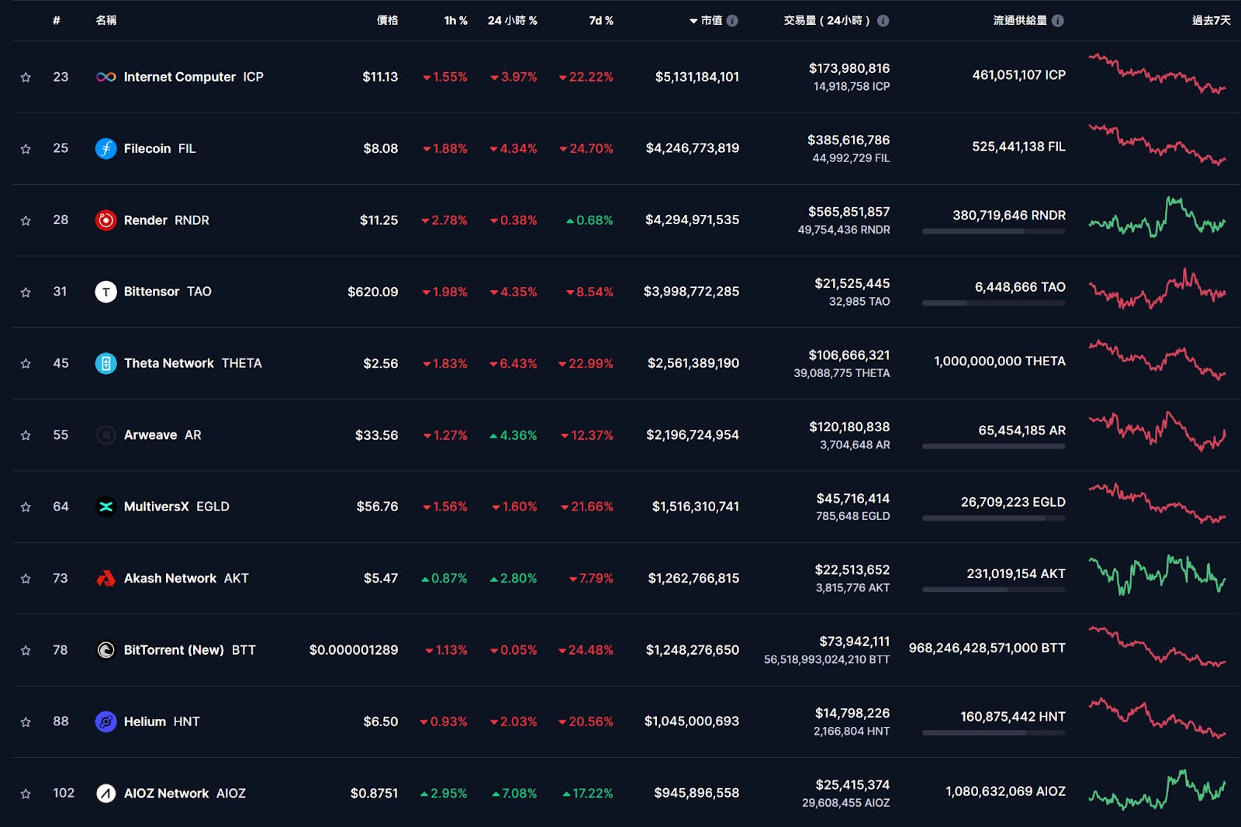Click the Internet Computer 7-day chart
Viewport: 1241px width, 827px height.
coord(1157,74)
